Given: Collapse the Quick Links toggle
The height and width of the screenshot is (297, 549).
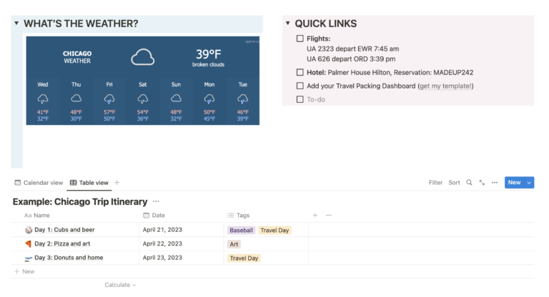Looking at the screenshot, I should click(x=288, y=24).
